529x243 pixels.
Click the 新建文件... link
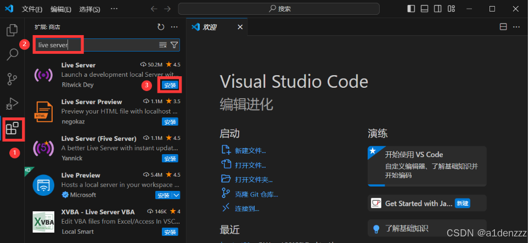[x=250, y=151]
